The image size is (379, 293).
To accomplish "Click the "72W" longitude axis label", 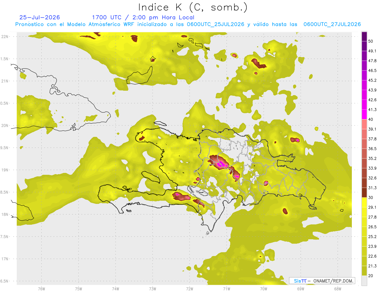I will 189,289.
